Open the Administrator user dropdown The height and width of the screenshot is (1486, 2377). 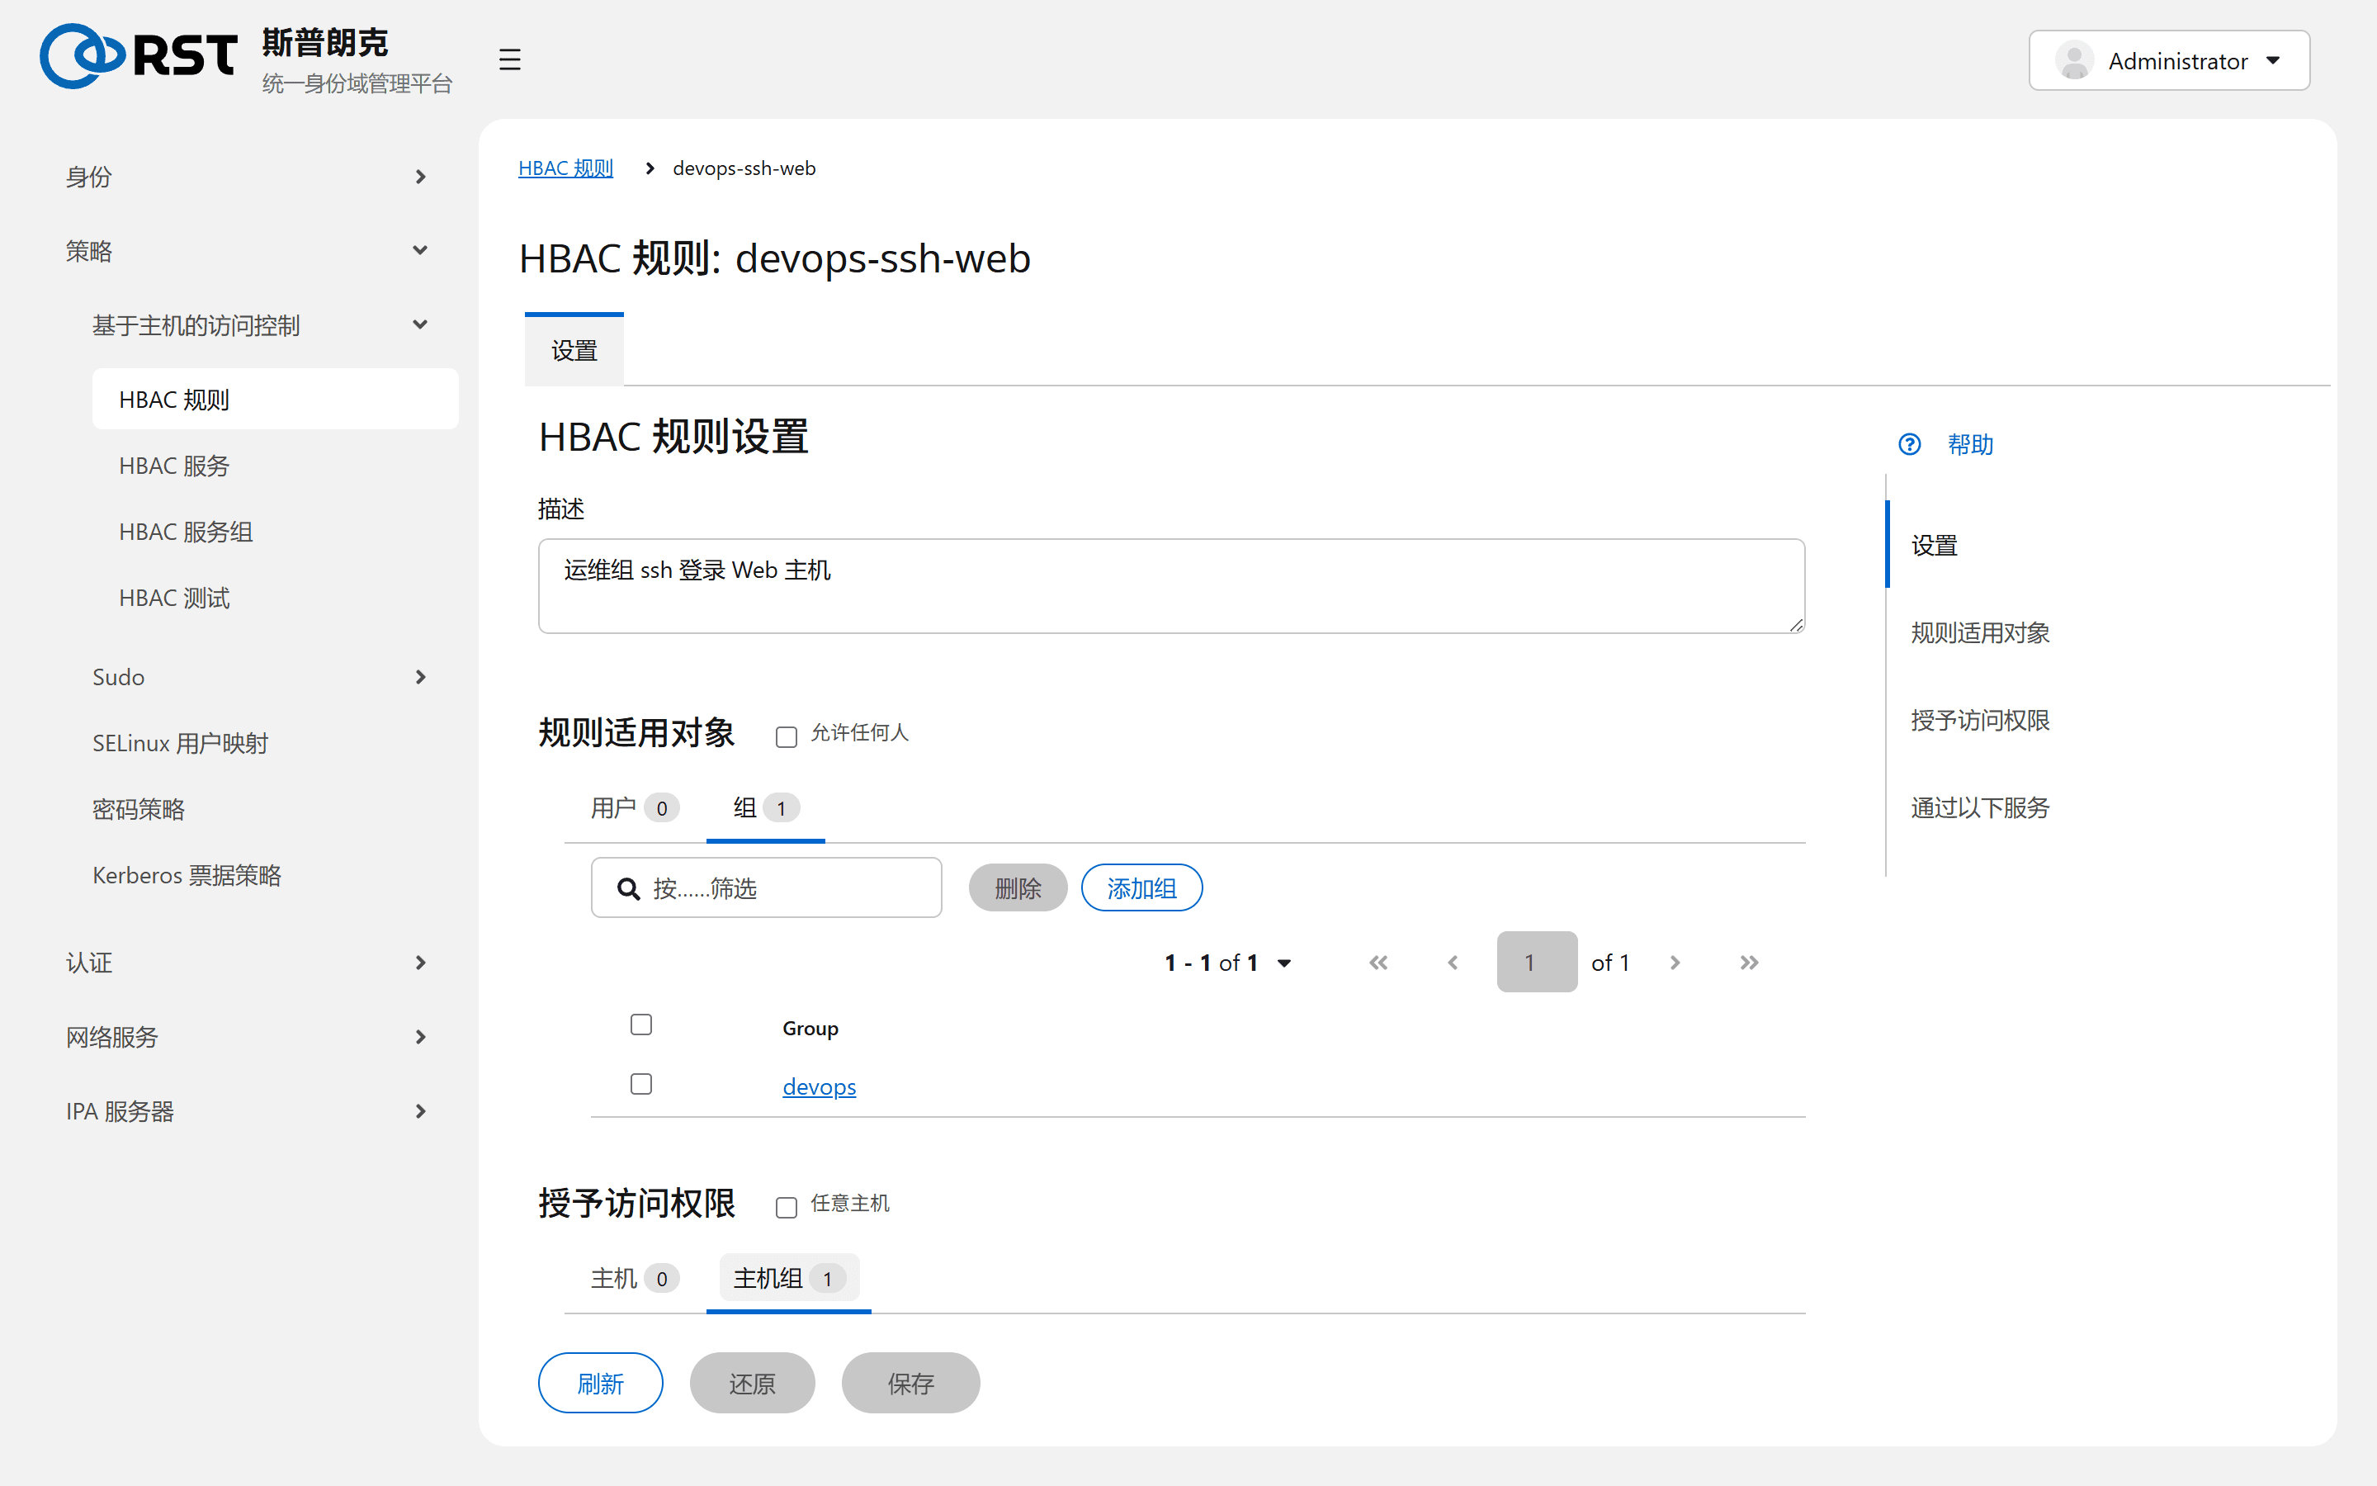coord(2169,61)
